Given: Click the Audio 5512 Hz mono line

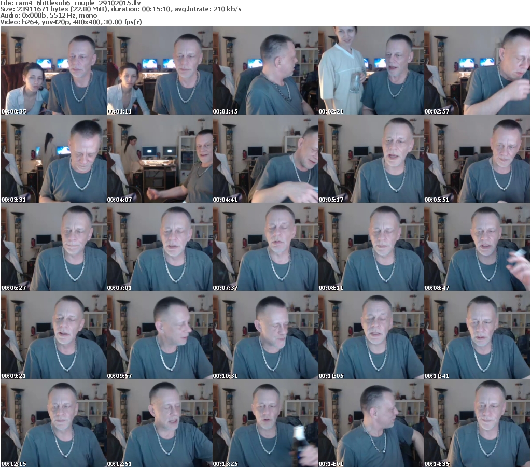Looking at the screenshot, I should (48, 16).
